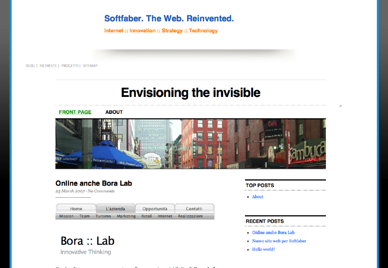Open the BLOG link in top navigation
Image resolution: width=388 pixels, height=268 pixels.
coord(30,65)
